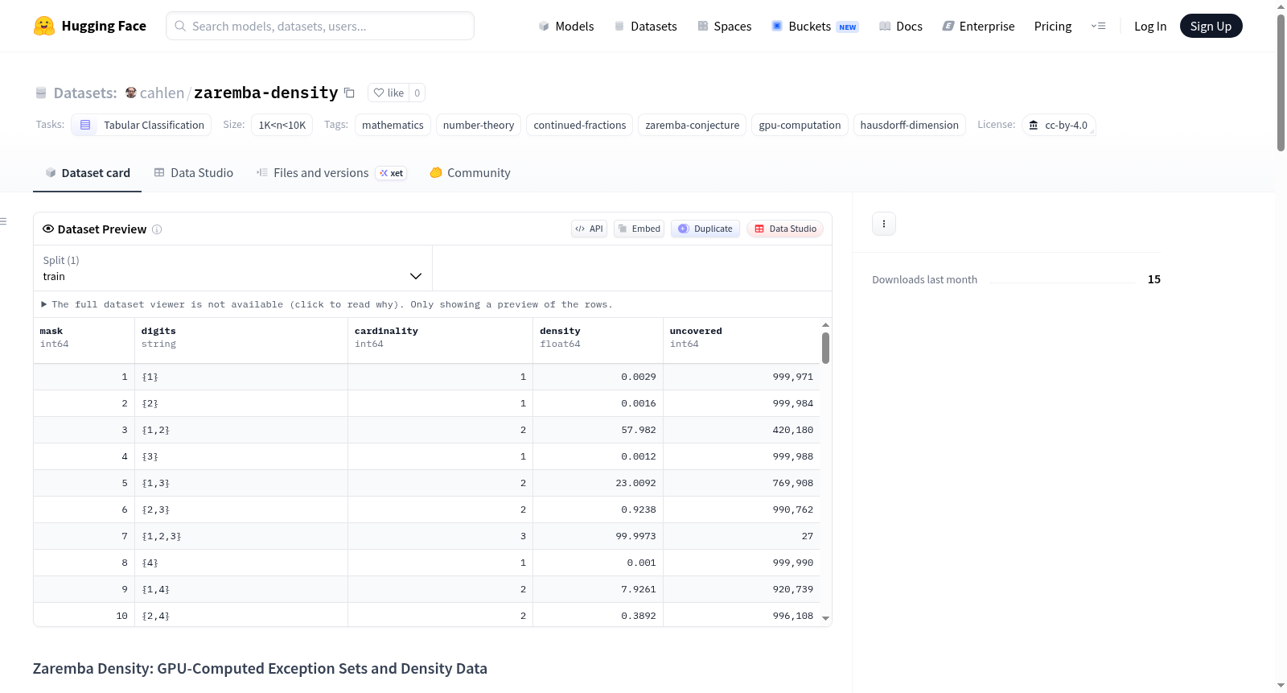Click the digits column header
Screen dimensions: 1287x693
pyautogui.click(x=241, y=340)
